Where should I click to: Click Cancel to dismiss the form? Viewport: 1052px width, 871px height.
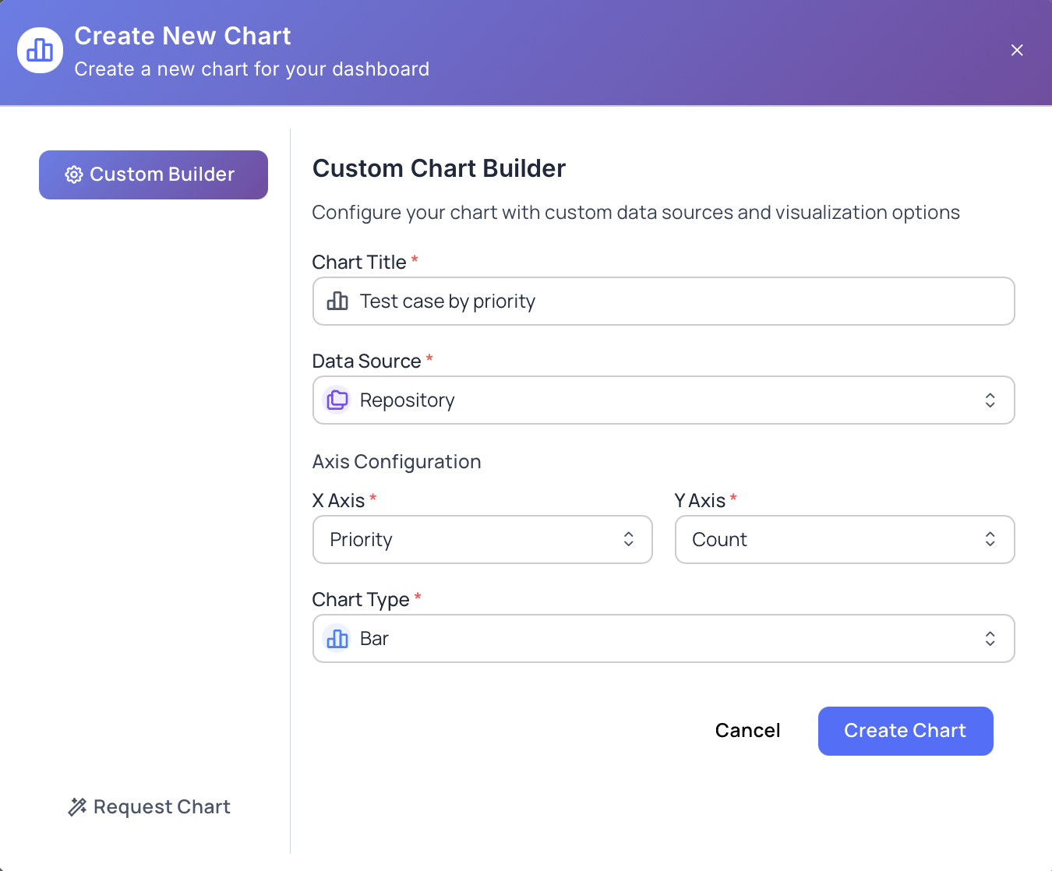747,731
